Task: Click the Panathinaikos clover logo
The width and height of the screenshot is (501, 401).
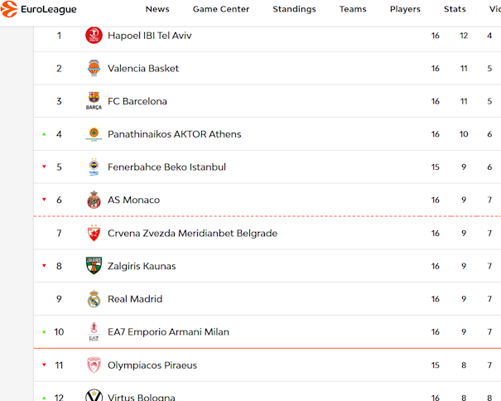Action: coord(94,134)
